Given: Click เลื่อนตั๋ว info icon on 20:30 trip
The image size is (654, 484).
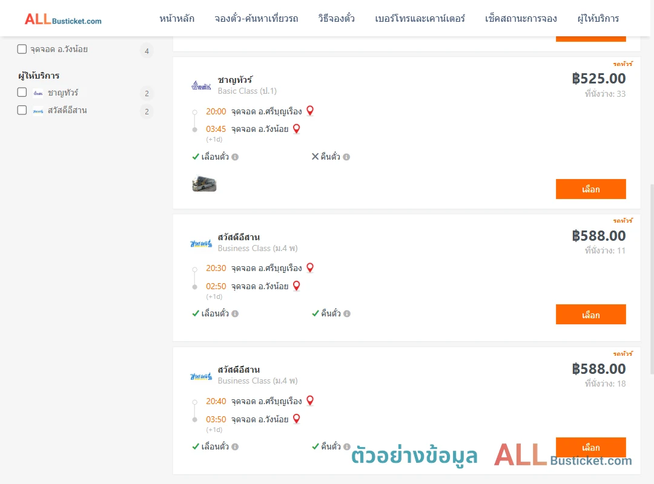Looking at the screenshot, I should (x=235, y=313).
